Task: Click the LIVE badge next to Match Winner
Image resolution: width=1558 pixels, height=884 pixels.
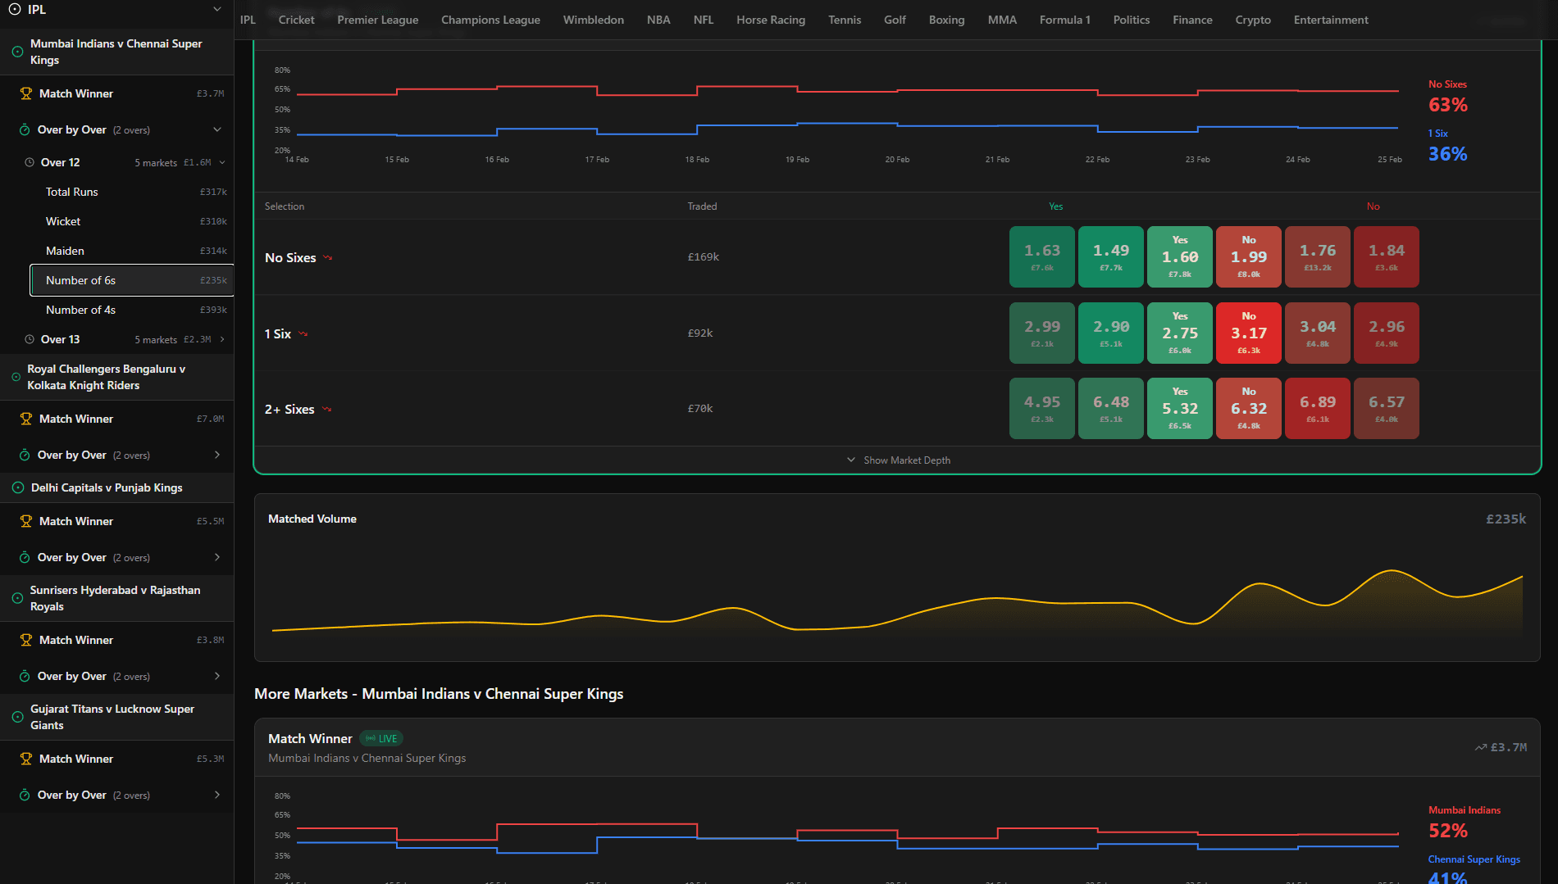Action: (x=381, y=738)
